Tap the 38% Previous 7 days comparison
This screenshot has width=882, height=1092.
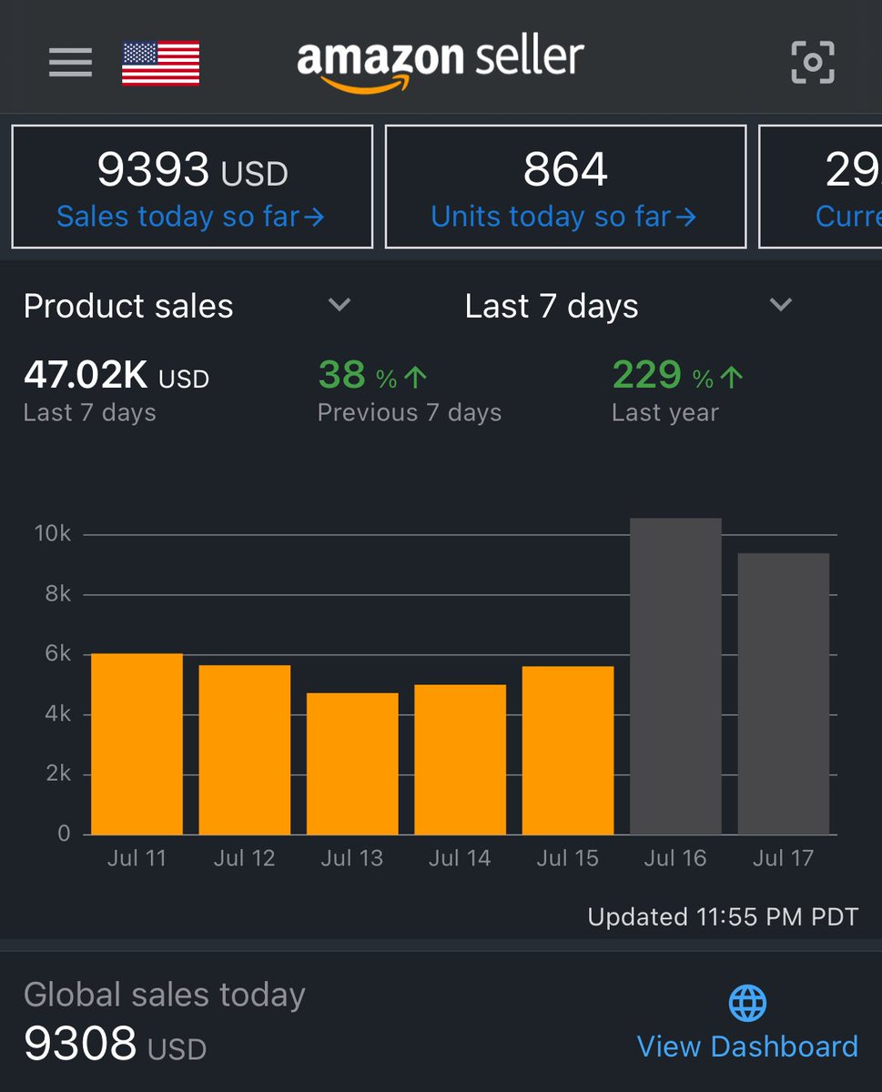pos(409,391)
